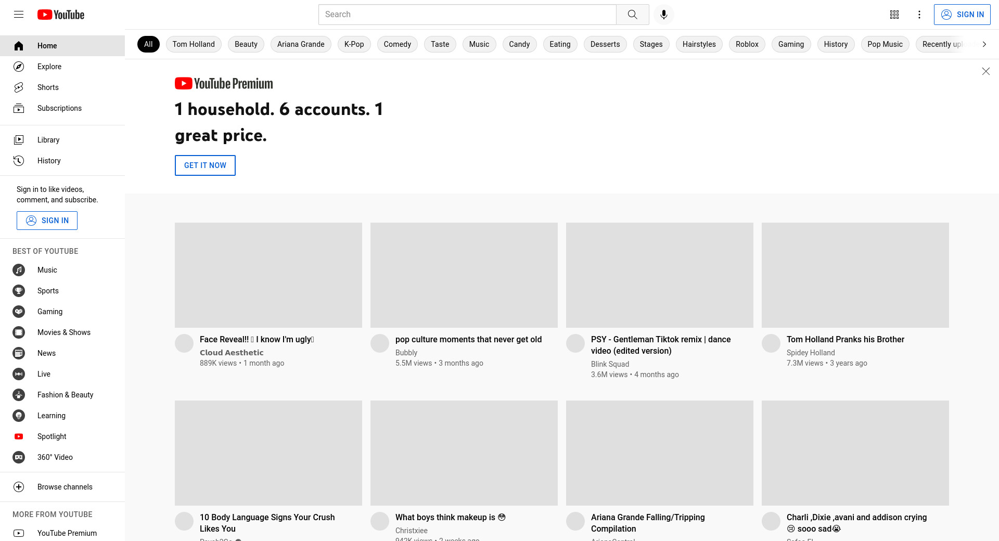Open the Face Reveal video thumbnail
999x541 pixels.
click(x=268, y=275)
